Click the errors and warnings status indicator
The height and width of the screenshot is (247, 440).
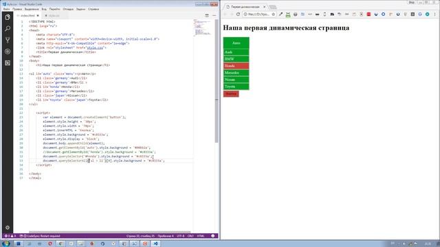click(10, 236)
